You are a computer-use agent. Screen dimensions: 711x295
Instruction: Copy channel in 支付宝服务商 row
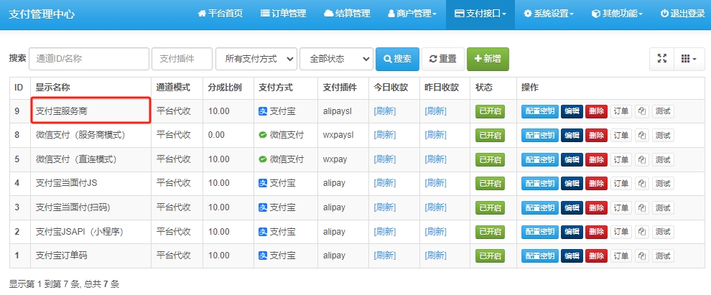tap(641, 111)
